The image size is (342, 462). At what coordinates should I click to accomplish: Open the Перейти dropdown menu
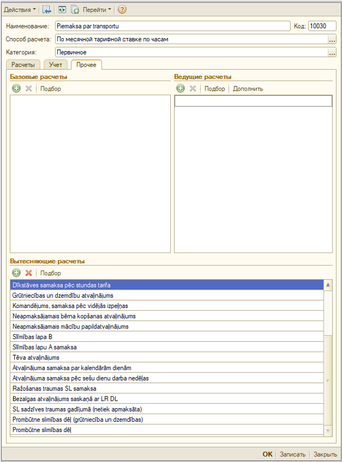coord(97,10)
